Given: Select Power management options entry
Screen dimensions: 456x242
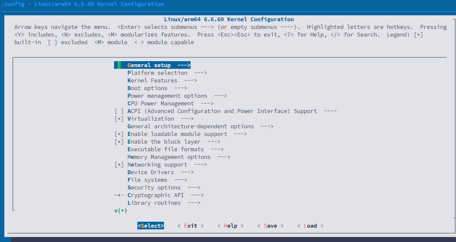Looking at the screenshot, I should pos(167,96).
